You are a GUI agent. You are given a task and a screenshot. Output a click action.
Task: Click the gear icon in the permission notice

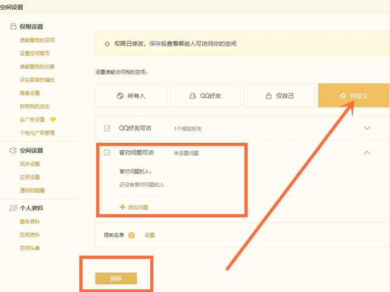point(107,44)
